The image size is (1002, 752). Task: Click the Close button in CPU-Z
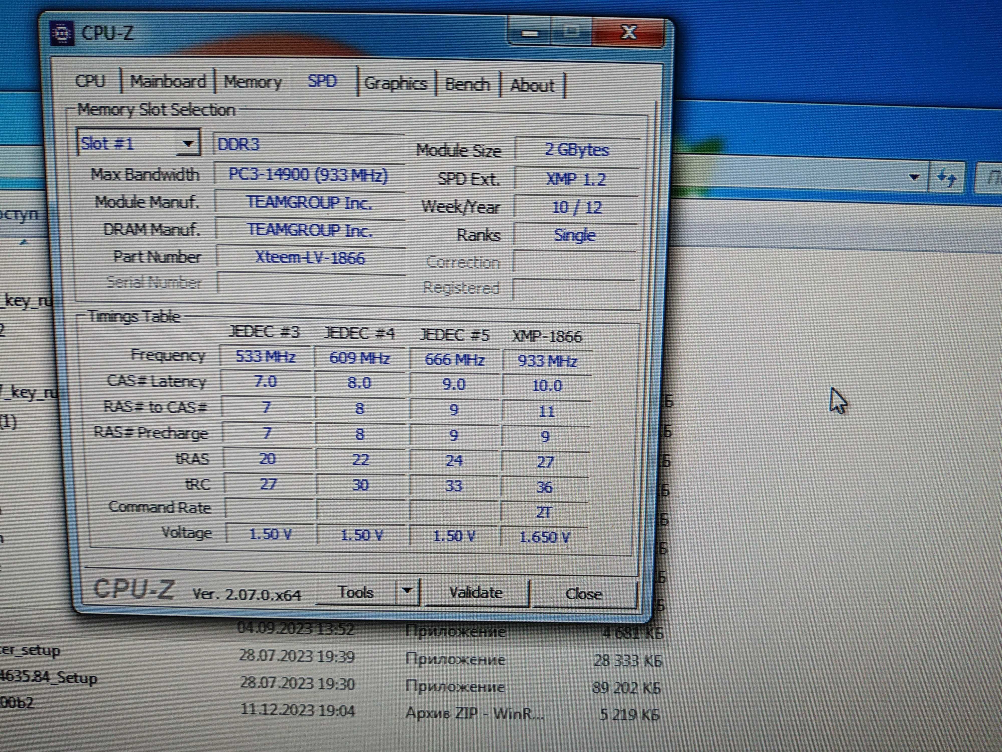pyautogui.click(x=584, y=594)
